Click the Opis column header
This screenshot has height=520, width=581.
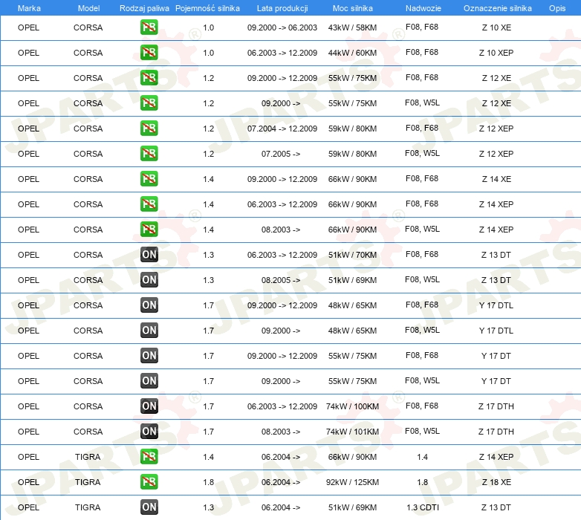[x=557, y=8]
